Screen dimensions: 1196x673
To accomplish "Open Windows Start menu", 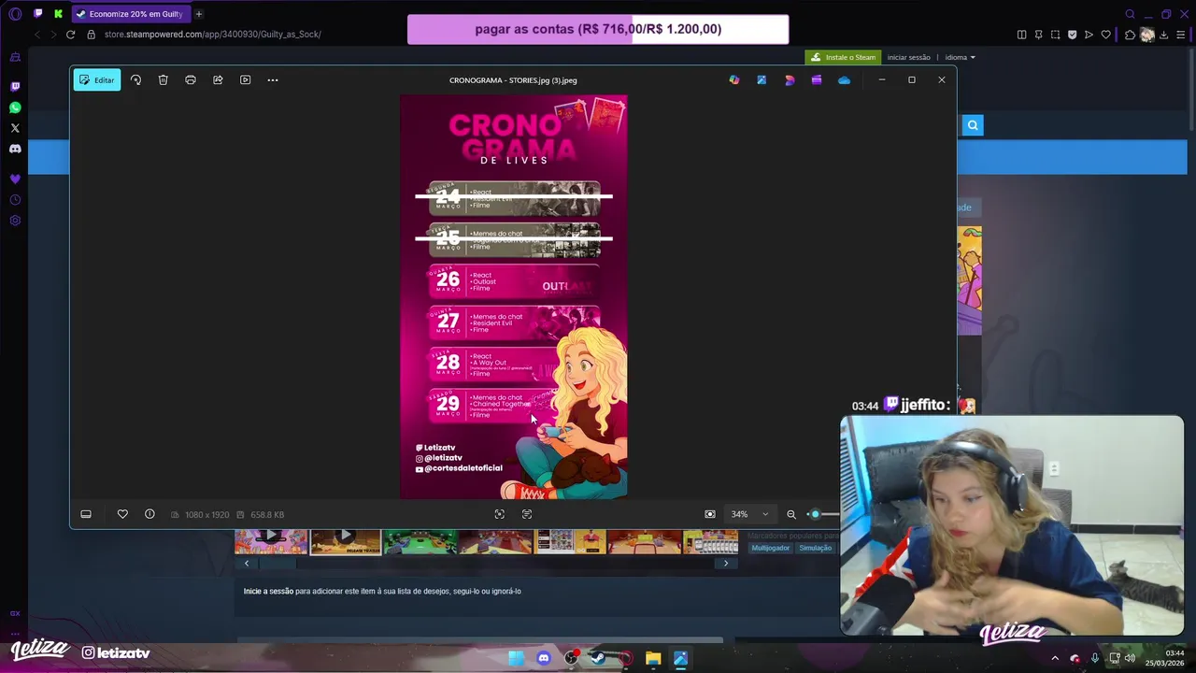I will coord(517,658).
